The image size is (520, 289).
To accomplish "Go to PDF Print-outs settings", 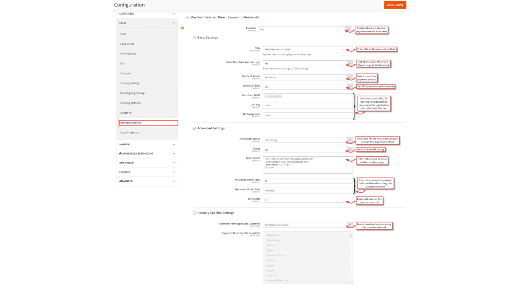I will coord(128,54).
